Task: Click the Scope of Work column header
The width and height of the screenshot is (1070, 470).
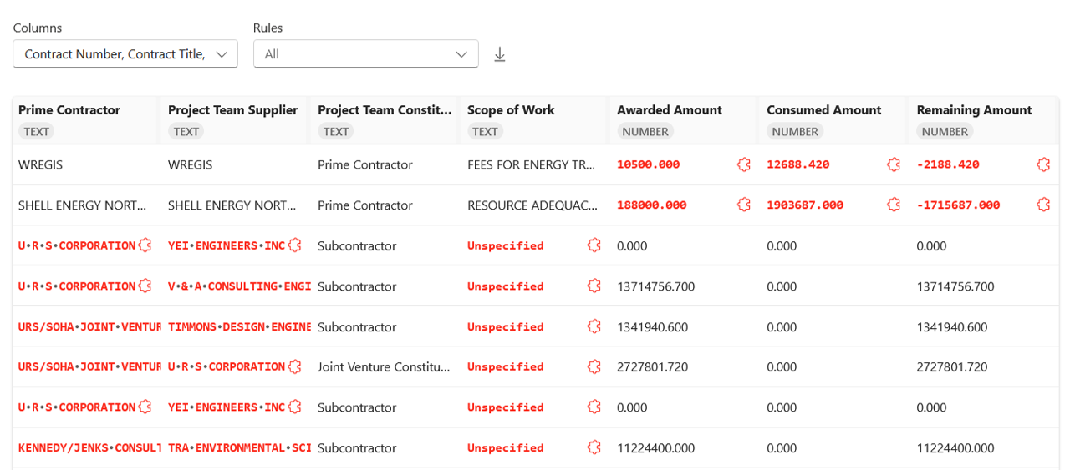Action: [511, 110]
